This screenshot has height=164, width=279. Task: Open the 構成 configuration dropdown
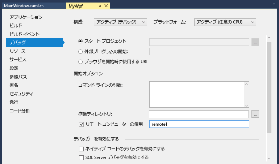[x=120, y=22]
